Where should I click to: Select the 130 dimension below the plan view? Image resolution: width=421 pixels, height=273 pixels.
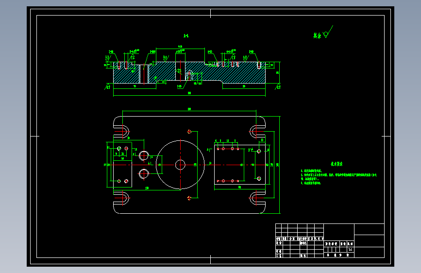click(147, 188)
